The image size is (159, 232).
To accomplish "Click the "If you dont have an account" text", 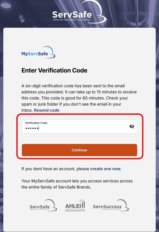I will tap(55, 169).
